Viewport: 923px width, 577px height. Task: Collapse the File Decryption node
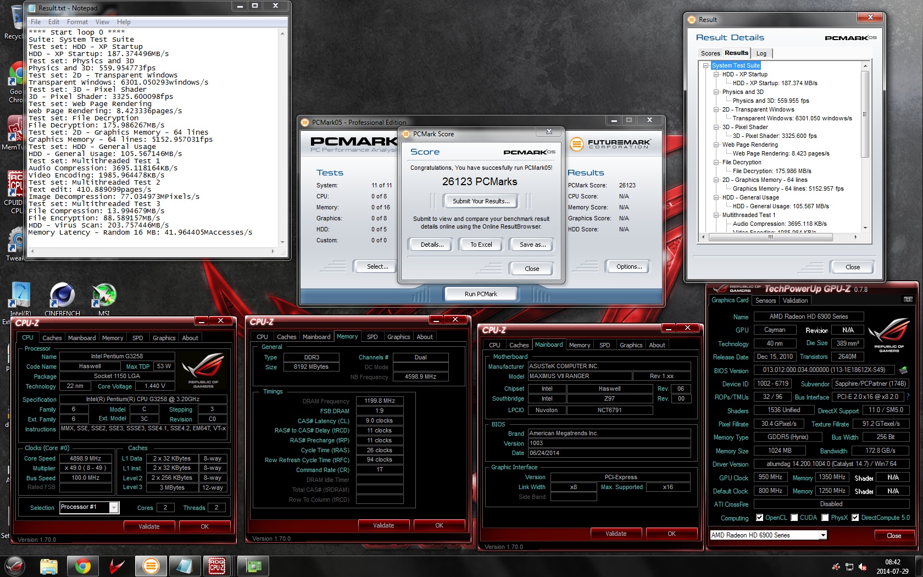click(x=716, y=162)
